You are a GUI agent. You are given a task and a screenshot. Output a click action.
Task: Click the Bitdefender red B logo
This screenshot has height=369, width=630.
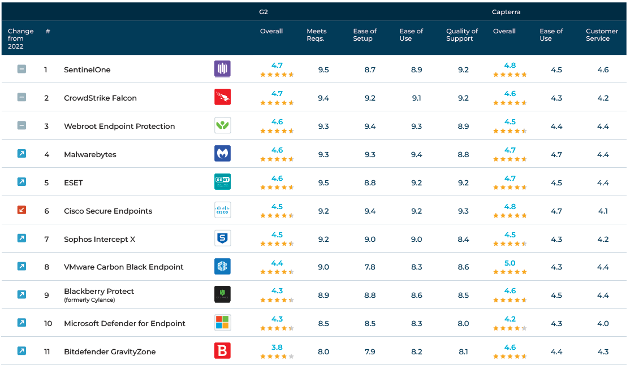[222, 351]
